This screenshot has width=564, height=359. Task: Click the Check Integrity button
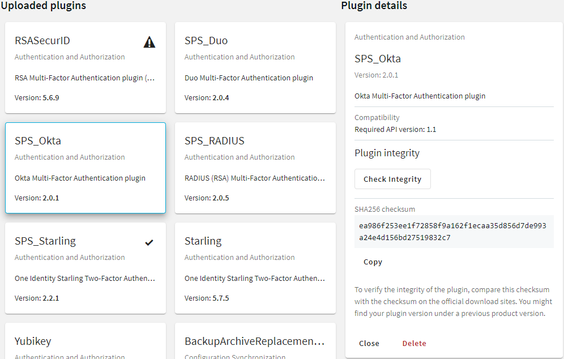pos(392,179)
